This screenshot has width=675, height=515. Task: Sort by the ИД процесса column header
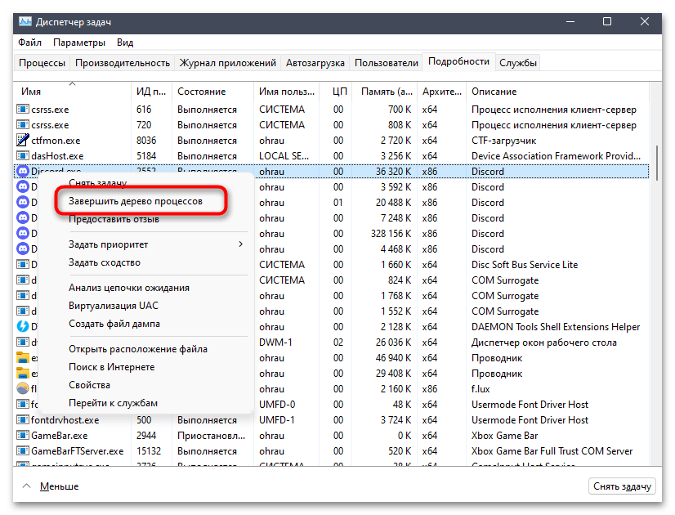(x=151, y=92)
